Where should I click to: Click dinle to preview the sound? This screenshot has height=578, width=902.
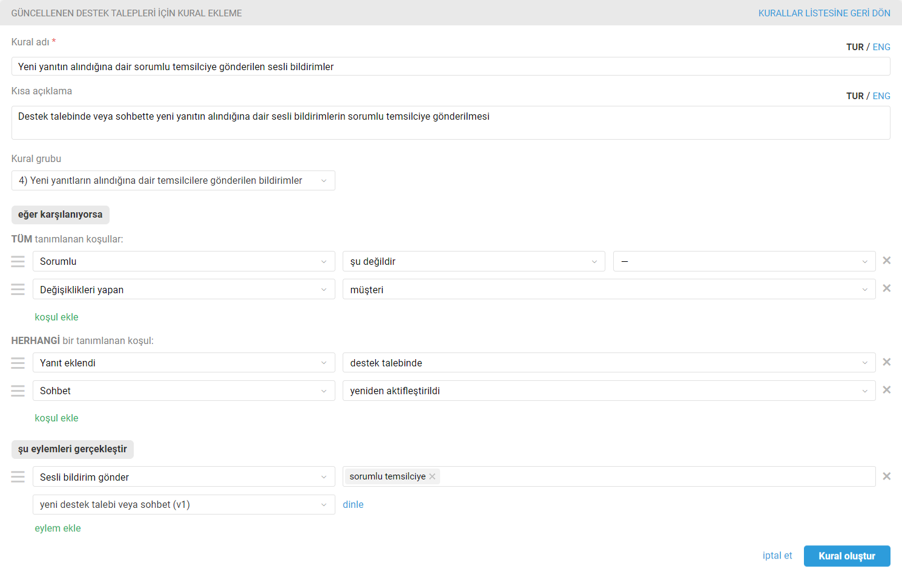[x=353, y=504]
